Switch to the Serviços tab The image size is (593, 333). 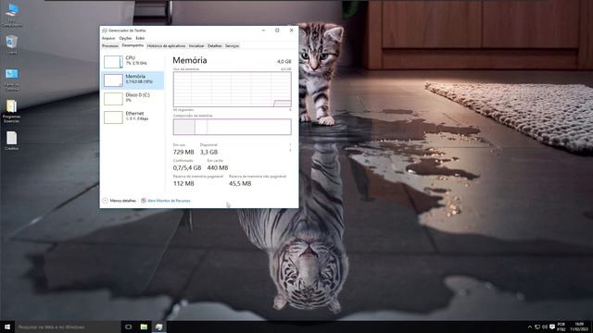click(233, 46)
